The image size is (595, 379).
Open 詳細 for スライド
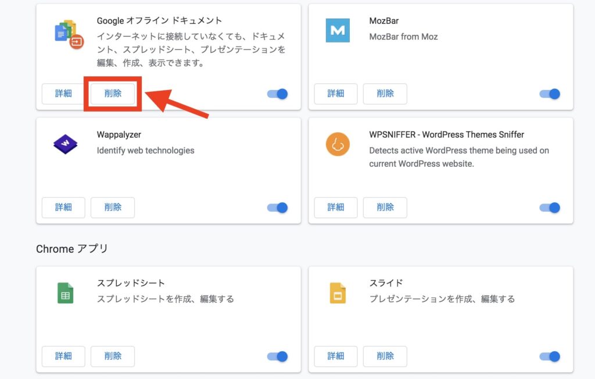pos(336,356)
